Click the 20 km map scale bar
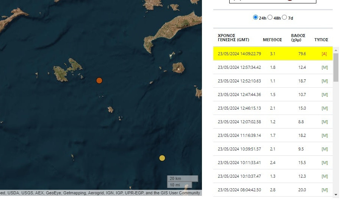The image size is (341, 200). 183,178
